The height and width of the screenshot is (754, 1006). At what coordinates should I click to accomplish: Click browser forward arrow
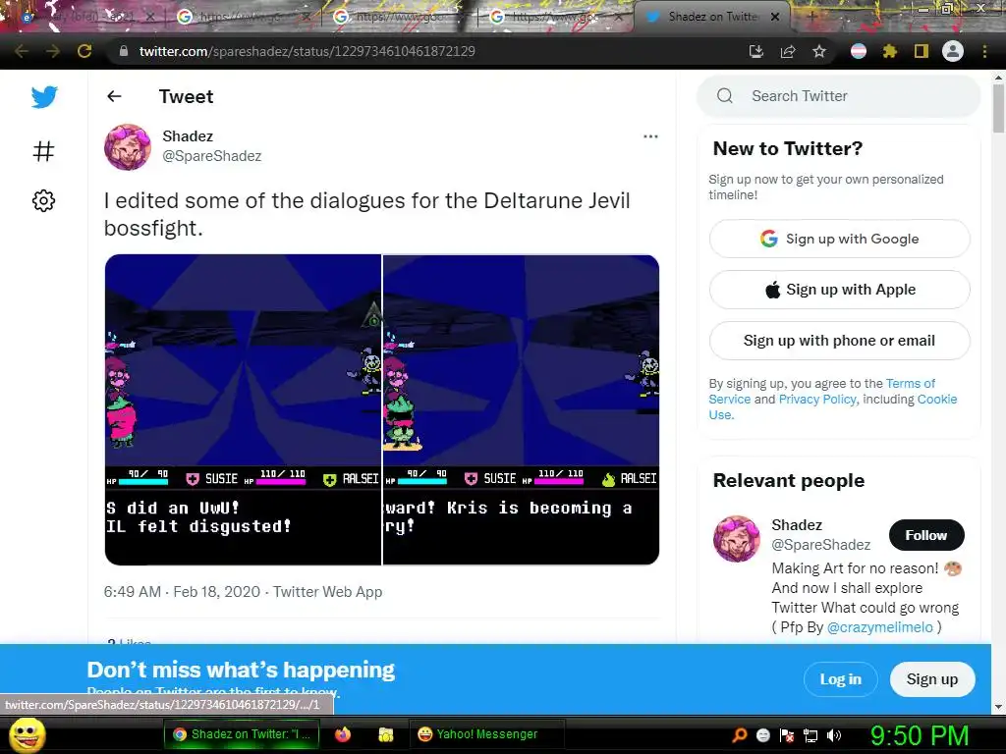[53, 51]
